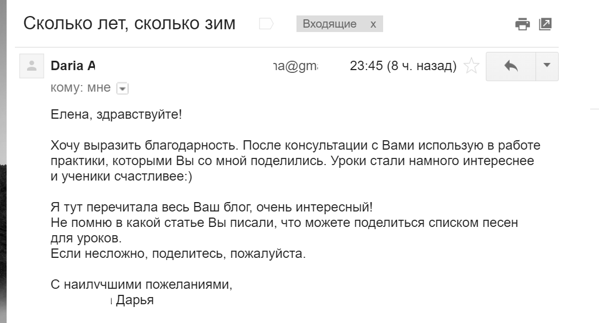Image resolution: width=599 pixels, height=323 pixels.
Task: Click the line Я тут перечитала весь Ваш блог
Action: pyautogui.click(x=211, y=207)
